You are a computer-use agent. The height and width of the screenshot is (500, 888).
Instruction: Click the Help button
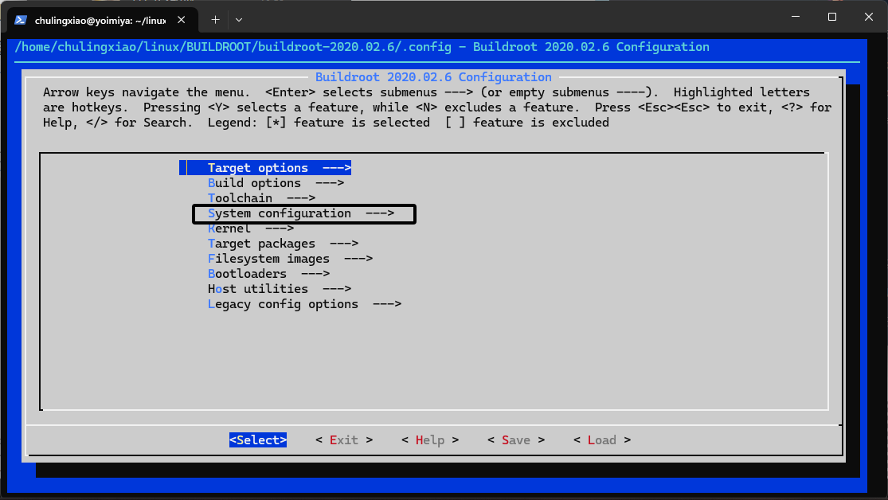coord(430,440)
